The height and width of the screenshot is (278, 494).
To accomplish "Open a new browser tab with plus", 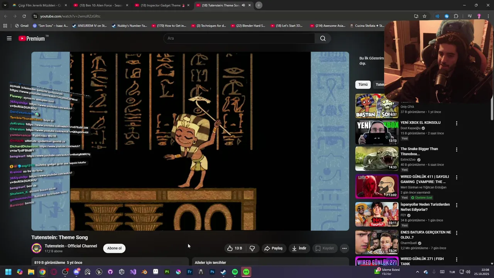I will (259, 5).
